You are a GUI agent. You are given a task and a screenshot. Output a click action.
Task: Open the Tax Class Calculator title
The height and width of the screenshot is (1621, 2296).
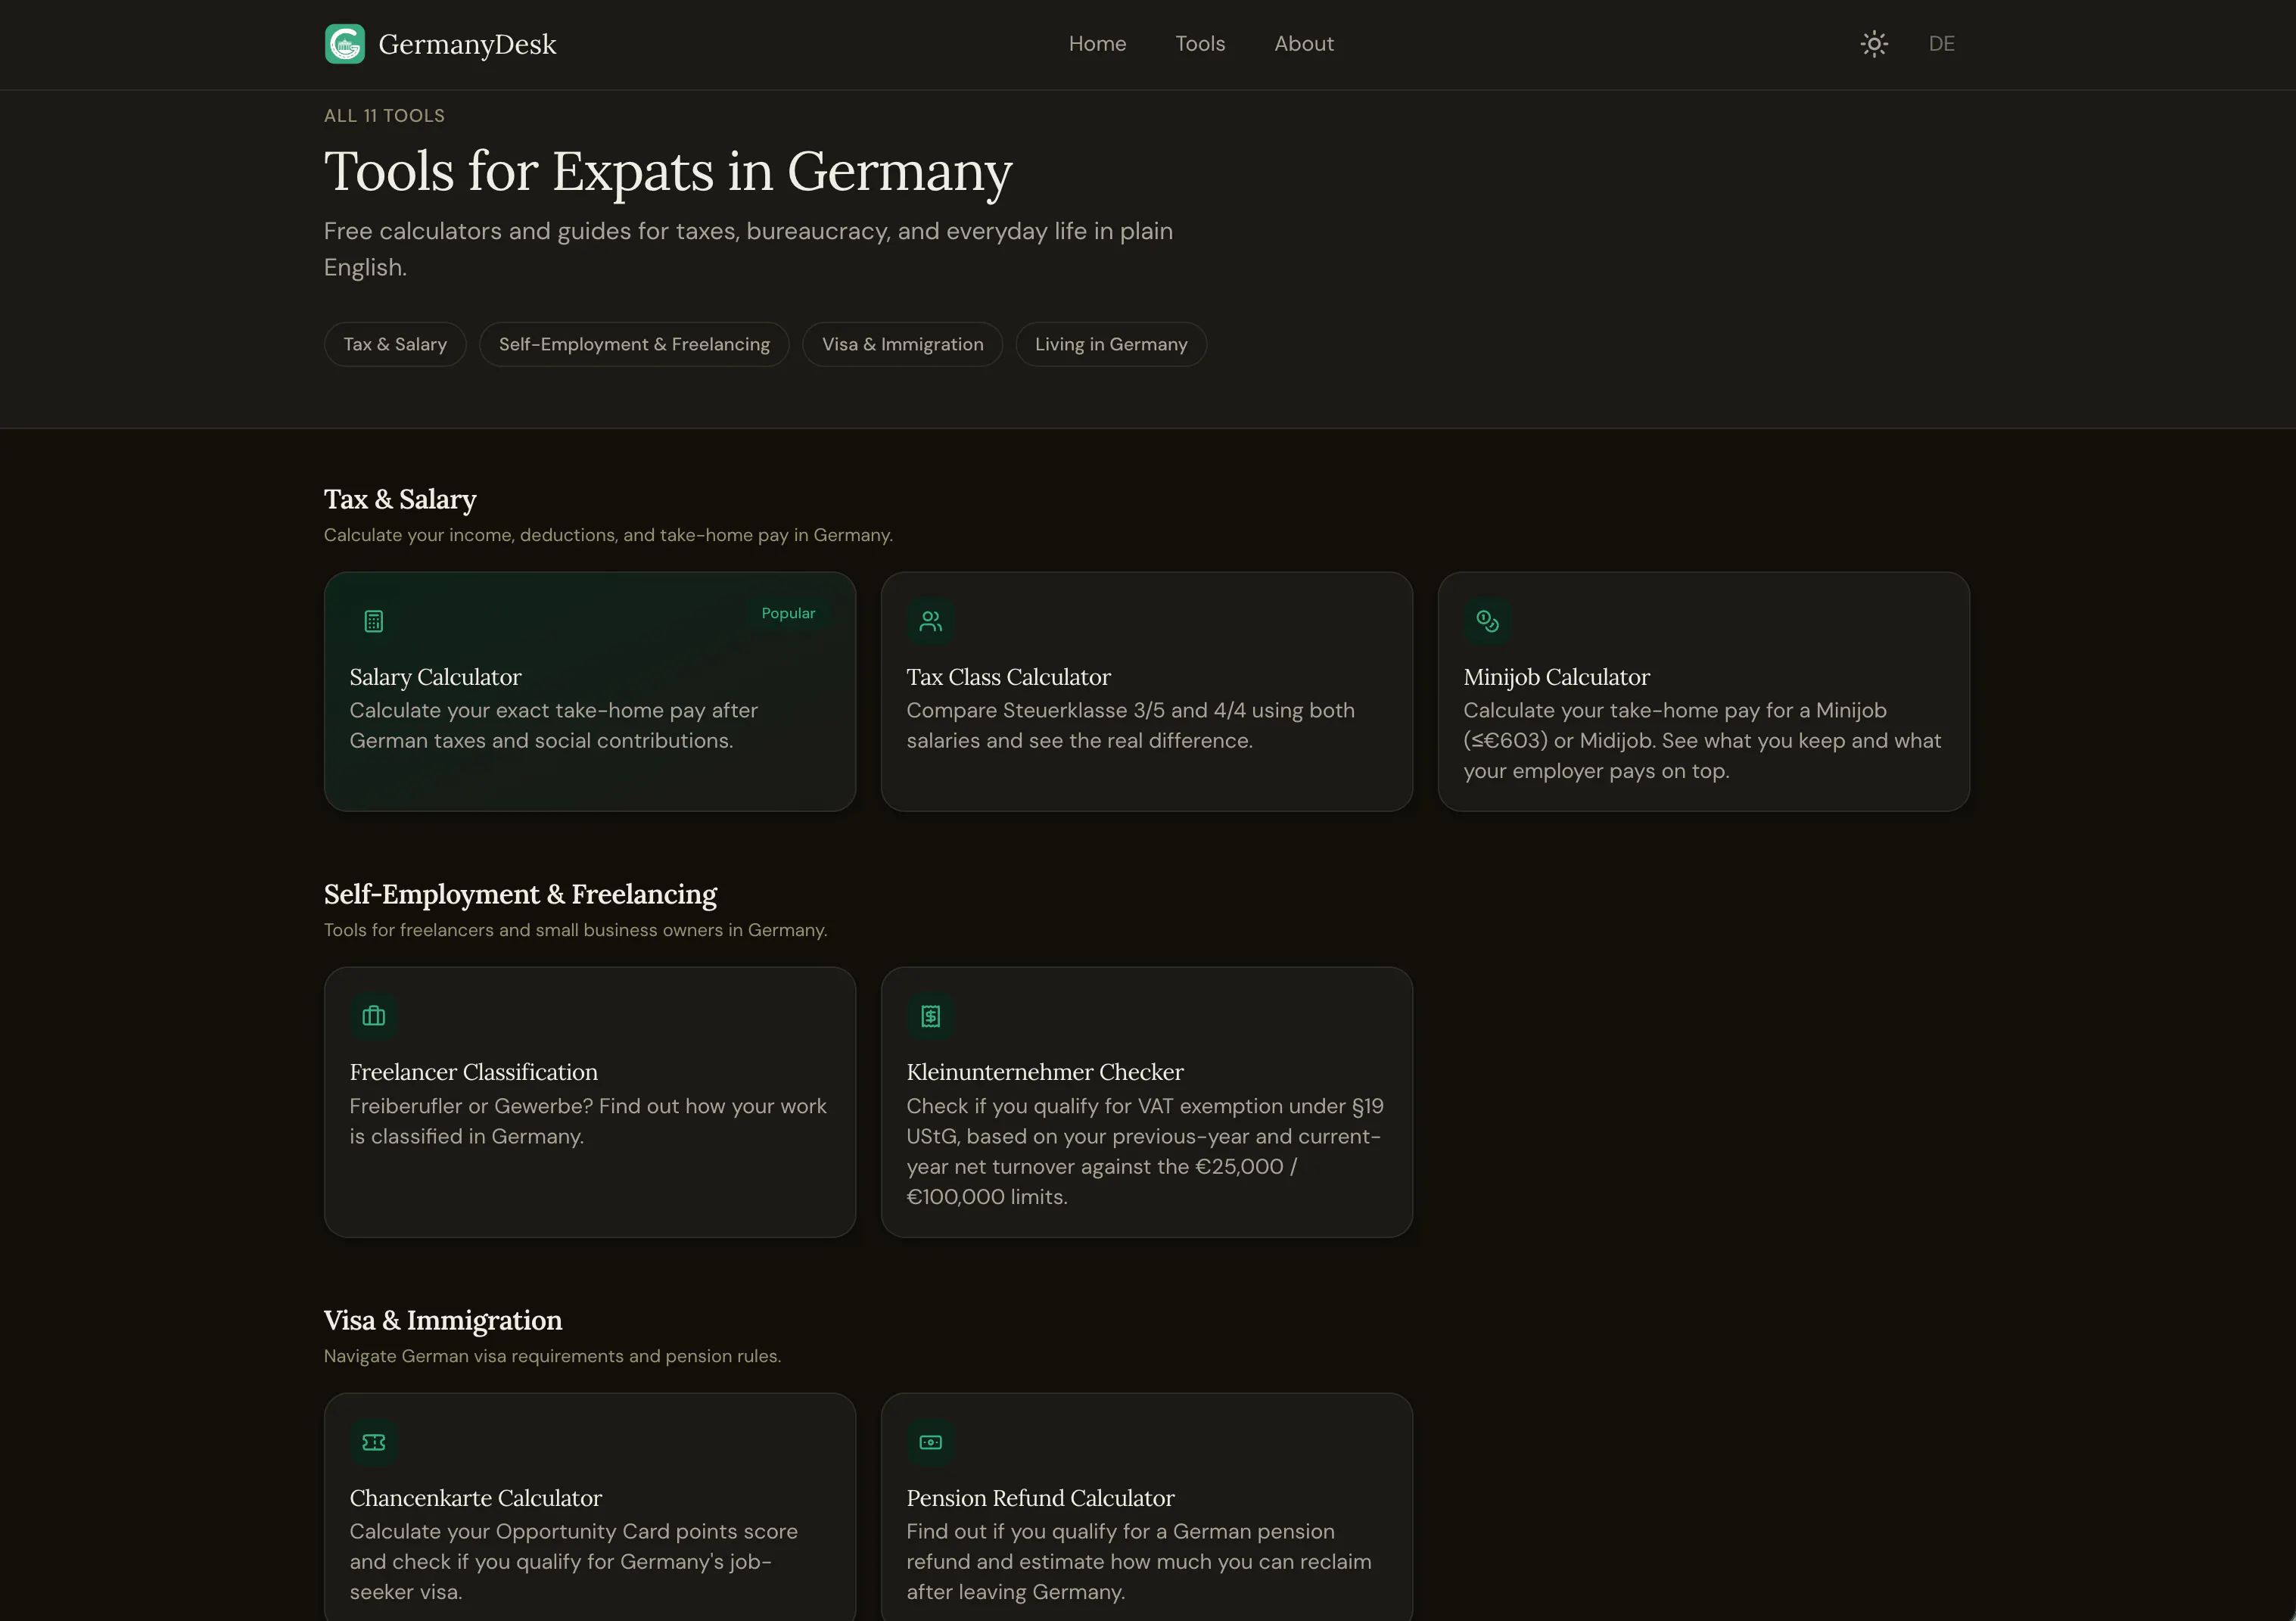(x=1008, y=677)
